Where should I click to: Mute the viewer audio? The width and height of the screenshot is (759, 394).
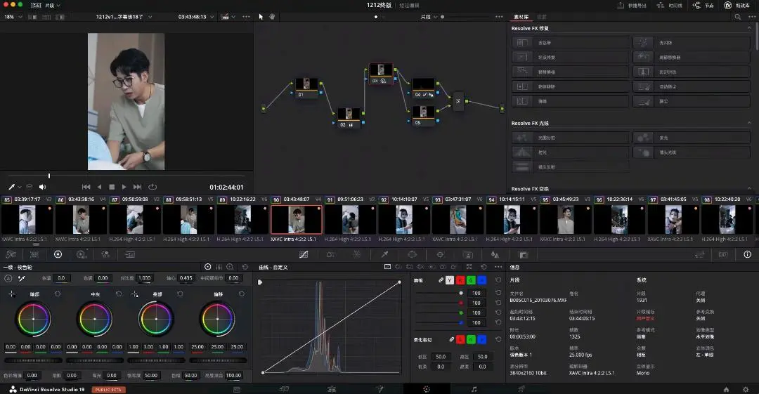pyautogui.click(x=43, y=187)
